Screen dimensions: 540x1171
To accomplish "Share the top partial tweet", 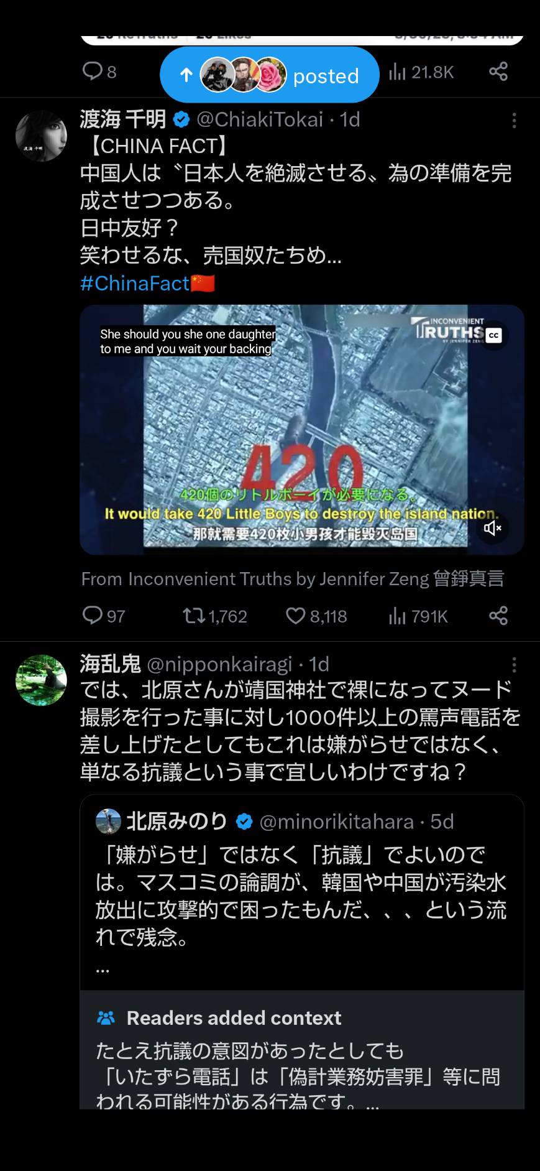I will click(498, 72).
